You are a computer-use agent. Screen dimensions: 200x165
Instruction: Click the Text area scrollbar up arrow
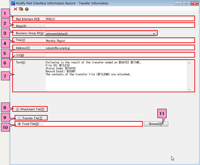click(189, 62)
